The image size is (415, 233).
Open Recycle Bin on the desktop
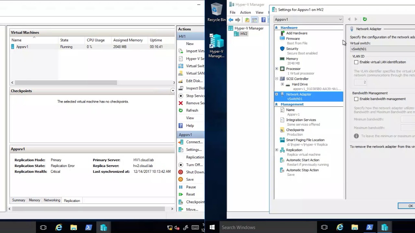(x=216, y=12)
